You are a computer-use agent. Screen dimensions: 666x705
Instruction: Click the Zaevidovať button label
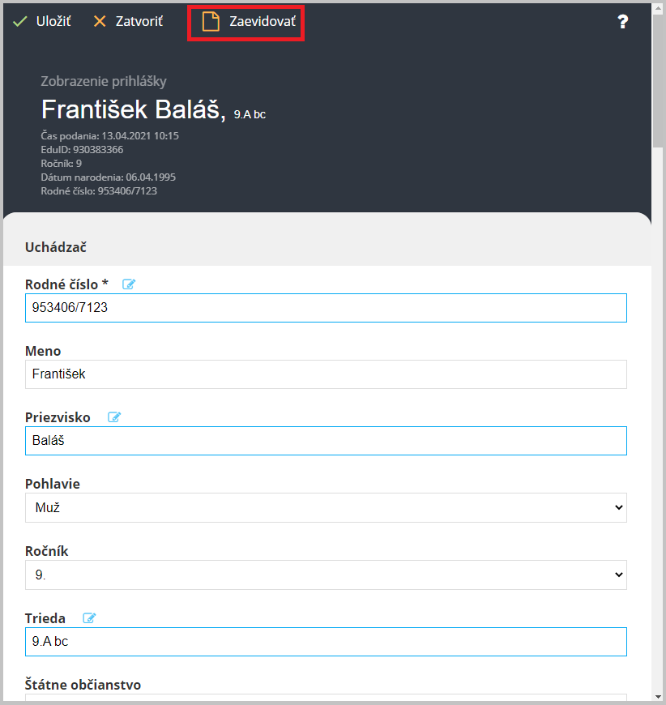click(263, 21)
